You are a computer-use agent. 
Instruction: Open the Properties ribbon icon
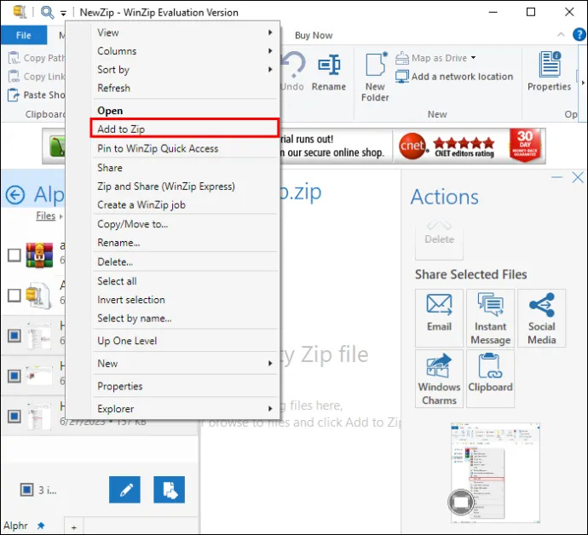[x=550, y=64]
